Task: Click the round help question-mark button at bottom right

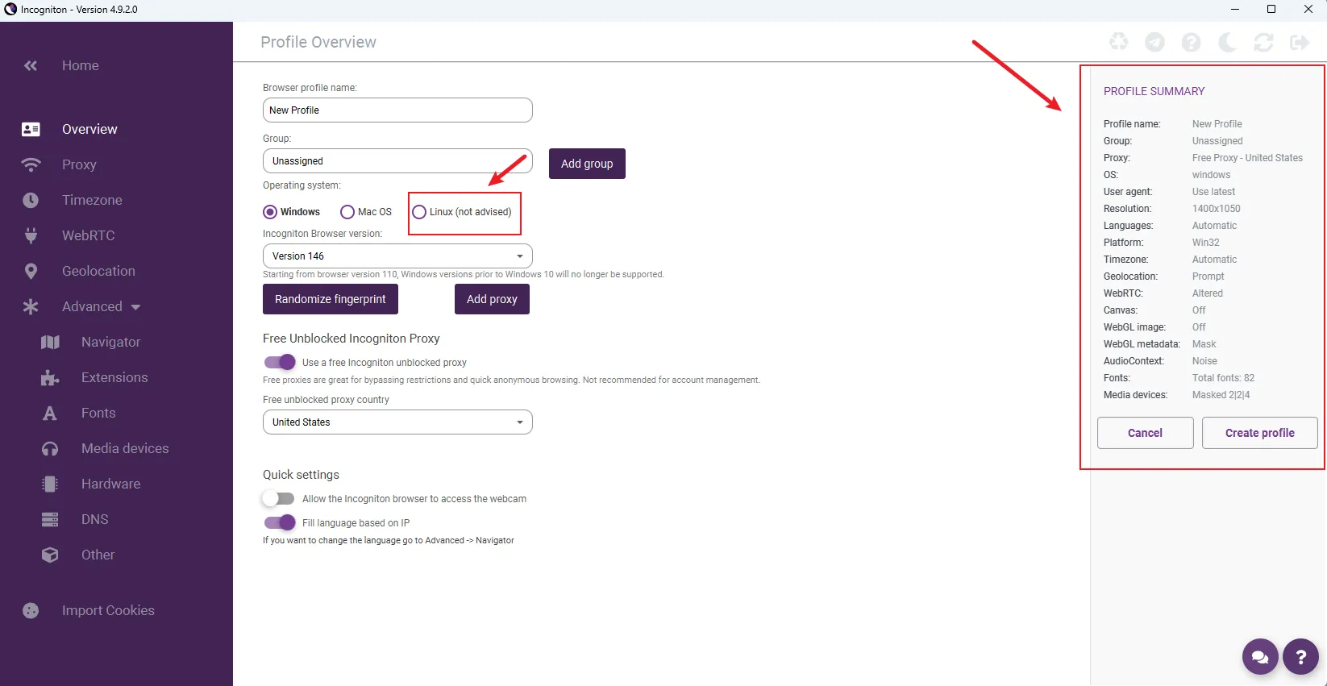Action: pos(1300,658)
